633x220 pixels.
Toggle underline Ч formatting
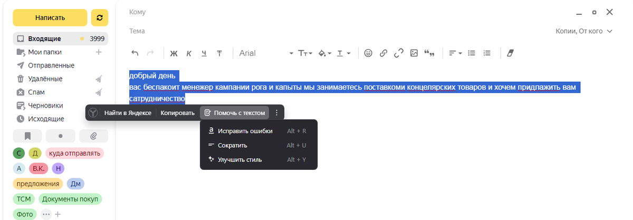[x=204, y=53]
